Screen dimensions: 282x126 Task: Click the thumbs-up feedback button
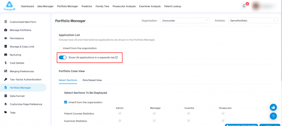pyautogui.click(x=273, y=107)
